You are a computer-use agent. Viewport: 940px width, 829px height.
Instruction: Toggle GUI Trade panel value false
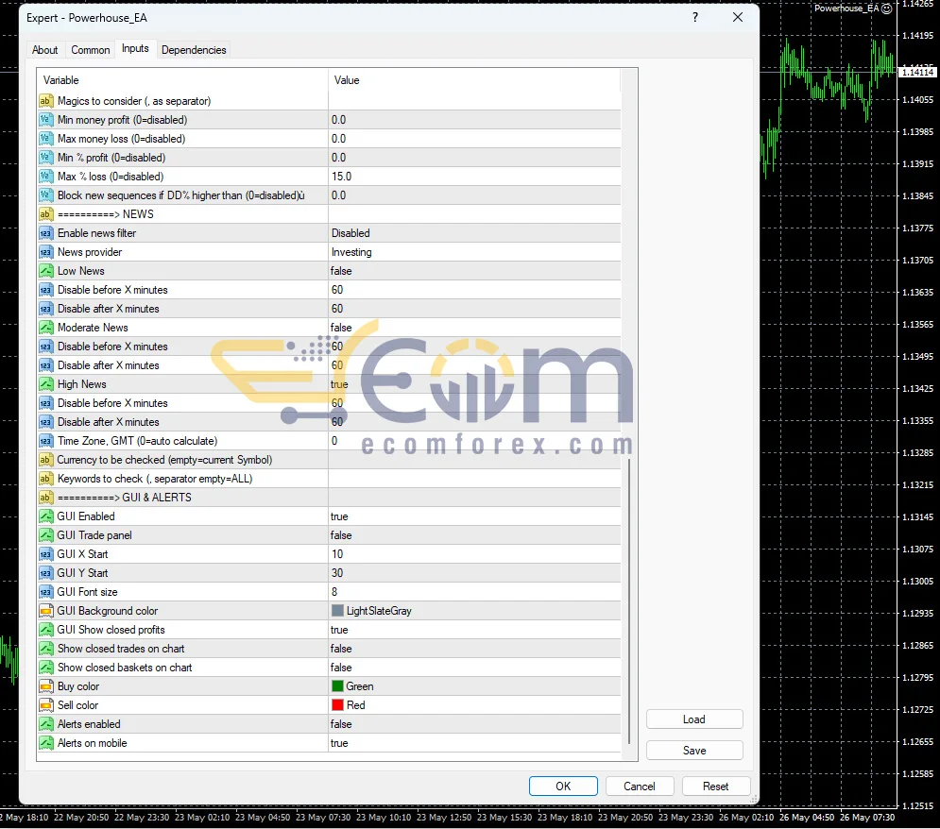[x=474, y=535]
